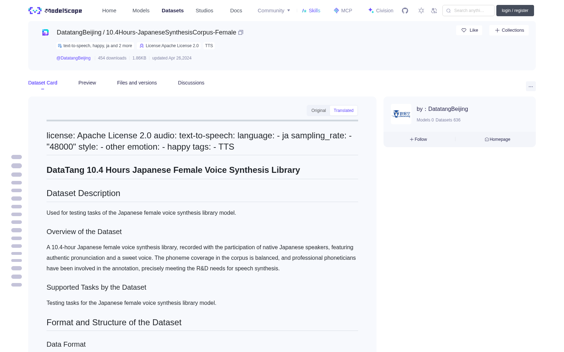Click the dataset avatar icon beside title
The image size is (564, 352).
45,32
